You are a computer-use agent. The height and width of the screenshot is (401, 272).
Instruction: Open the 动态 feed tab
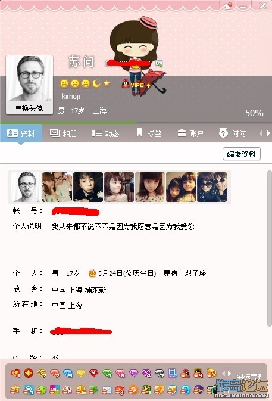pyautogui.click(x=106, y=133)
